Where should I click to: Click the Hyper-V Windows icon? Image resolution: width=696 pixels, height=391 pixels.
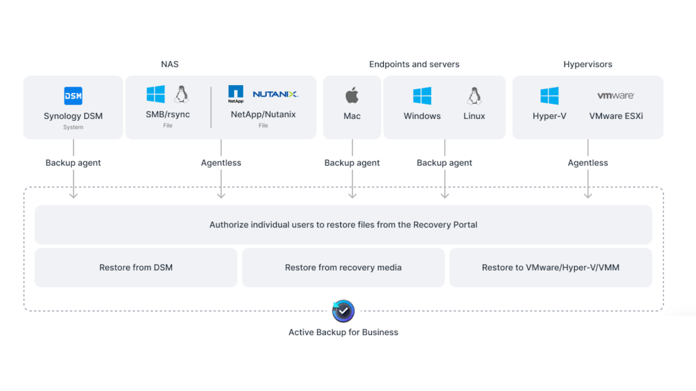550,94
